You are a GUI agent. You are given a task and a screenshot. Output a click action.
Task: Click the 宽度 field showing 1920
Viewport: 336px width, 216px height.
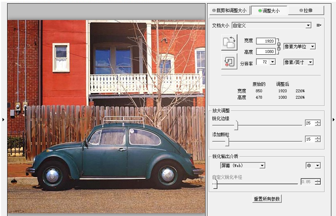266,41
